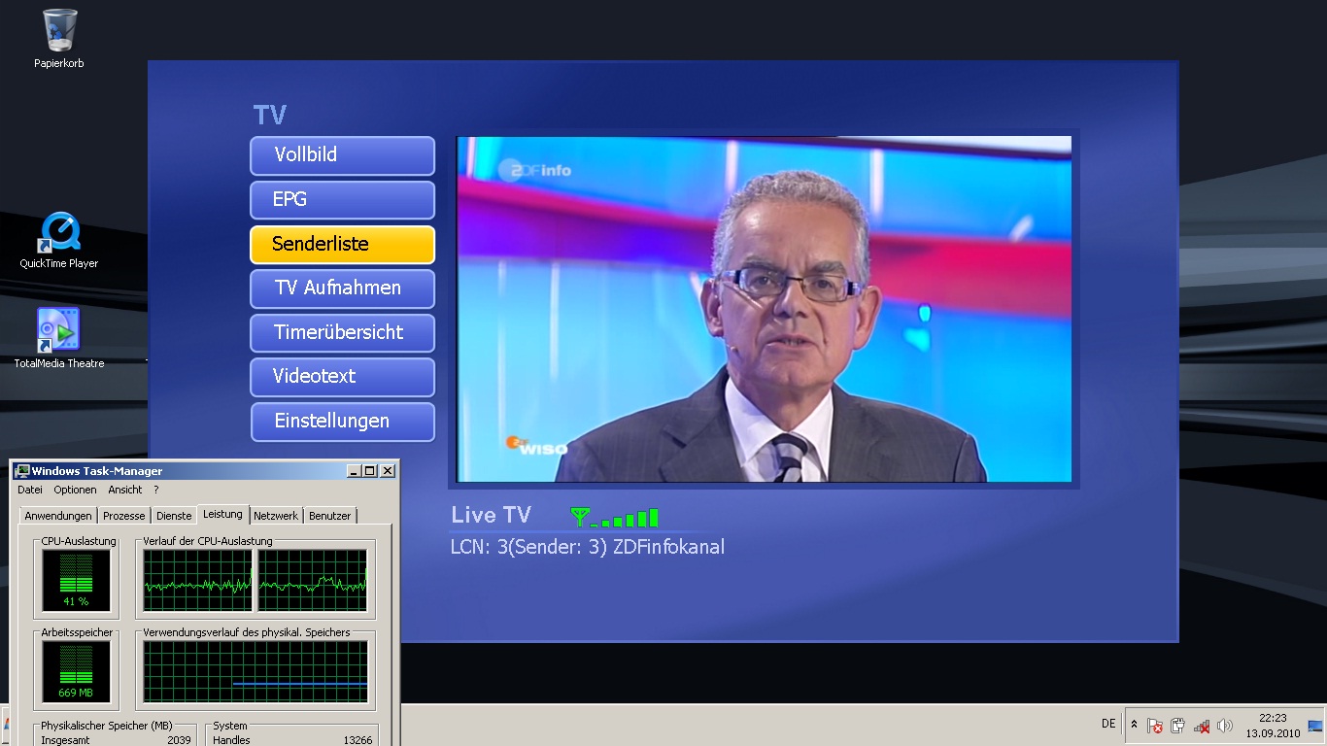Open the DE language indicator

pos(1108,724)
